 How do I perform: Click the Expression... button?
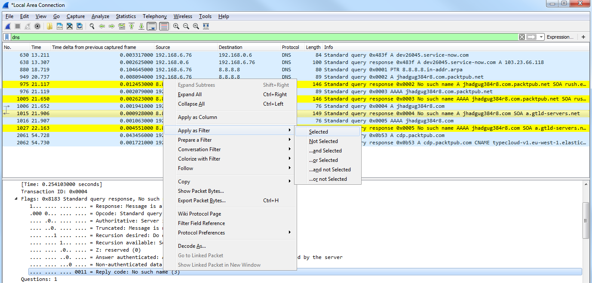pyautogui.click(x=560, y=37)
